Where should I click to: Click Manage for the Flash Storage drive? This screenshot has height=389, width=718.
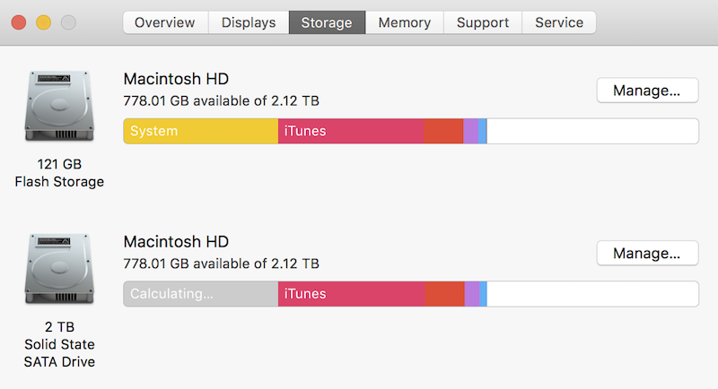coord(647,91)
